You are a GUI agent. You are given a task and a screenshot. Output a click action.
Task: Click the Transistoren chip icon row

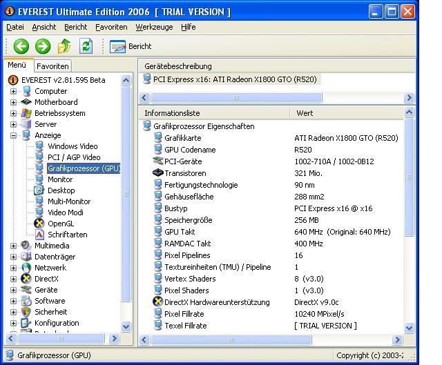(158, 172)
